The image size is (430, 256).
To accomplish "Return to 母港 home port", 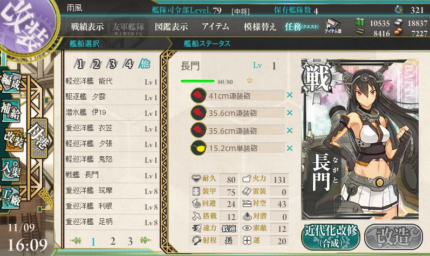I will point(39,138).
